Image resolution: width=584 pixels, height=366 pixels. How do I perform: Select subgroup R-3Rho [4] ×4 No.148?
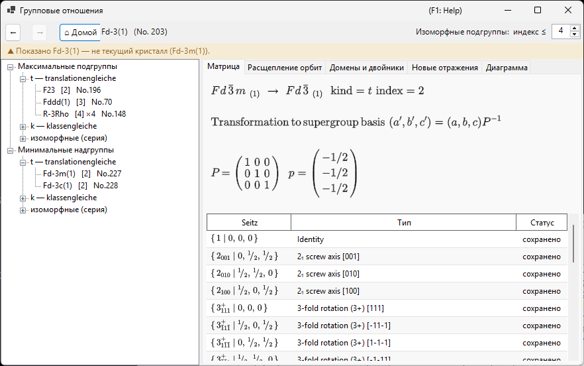84,114
